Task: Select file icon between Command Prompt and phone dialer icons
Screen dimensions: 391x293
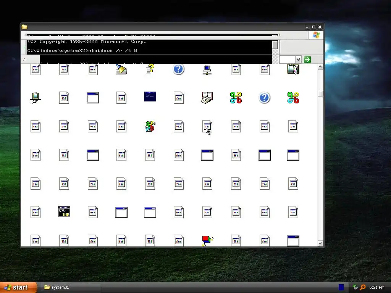Action: (179, 98)
